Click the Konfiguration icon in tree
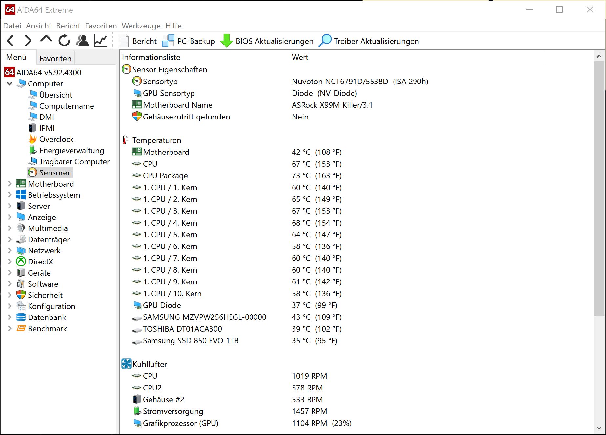606x435 pixels. (x=21, y=306)
